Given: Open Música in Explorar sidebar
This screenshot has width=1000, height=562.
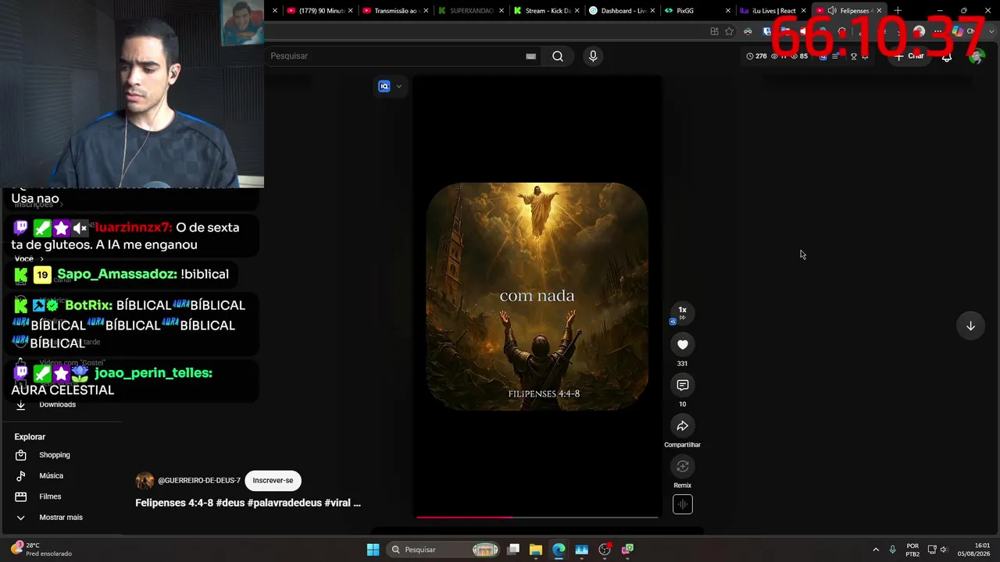Looking at the screenshot, I should pyautogui.click(x=52, y=475).
